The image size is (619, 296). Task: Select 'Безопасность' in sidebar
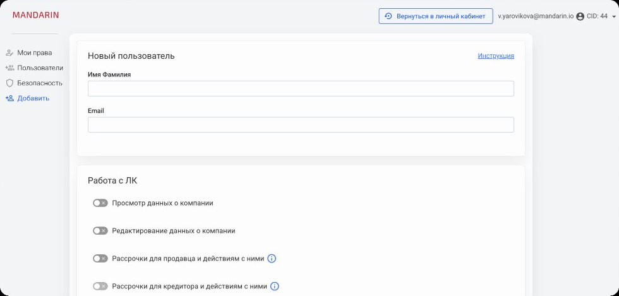(x=39, y=83)
